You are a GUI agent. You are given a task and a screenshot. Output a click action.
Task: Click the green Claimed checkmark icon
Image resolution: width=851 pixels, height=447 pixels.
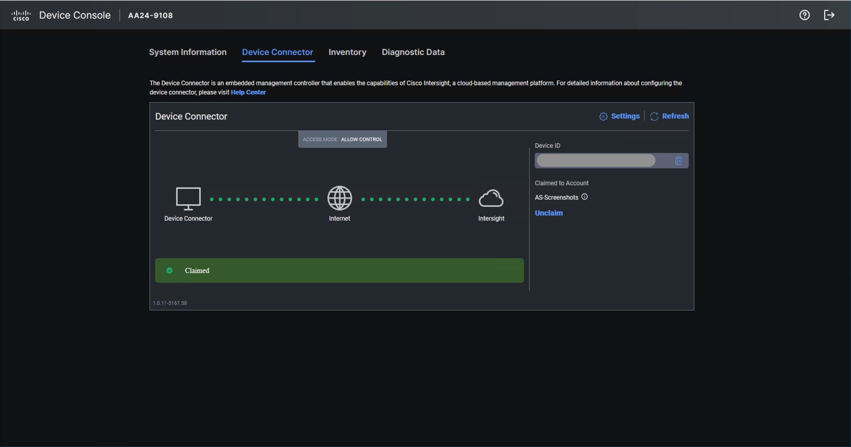coord(169,270)
